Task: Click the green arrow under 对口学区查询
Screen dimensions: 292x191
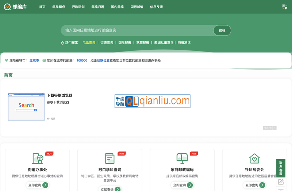Action: click(x=118, y=189)
